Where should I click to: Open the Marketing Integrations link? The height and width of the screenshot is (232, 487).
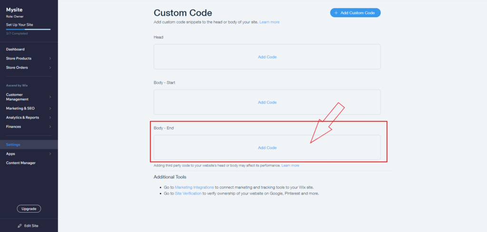coord(195,187)
